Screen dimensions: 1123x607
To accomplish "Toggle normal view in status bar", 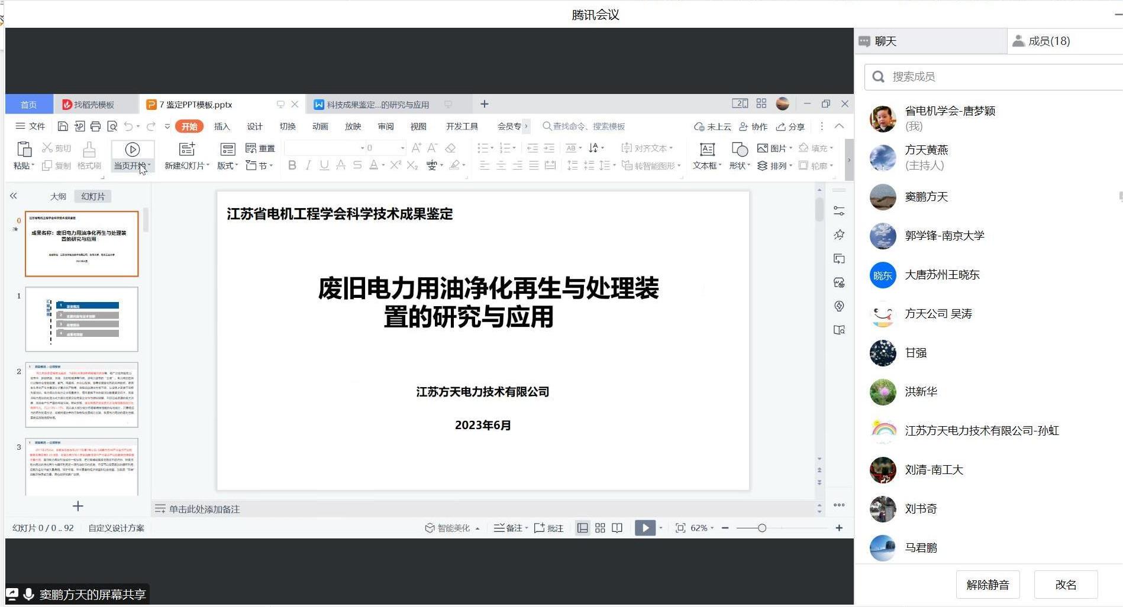I will [583, 528].
